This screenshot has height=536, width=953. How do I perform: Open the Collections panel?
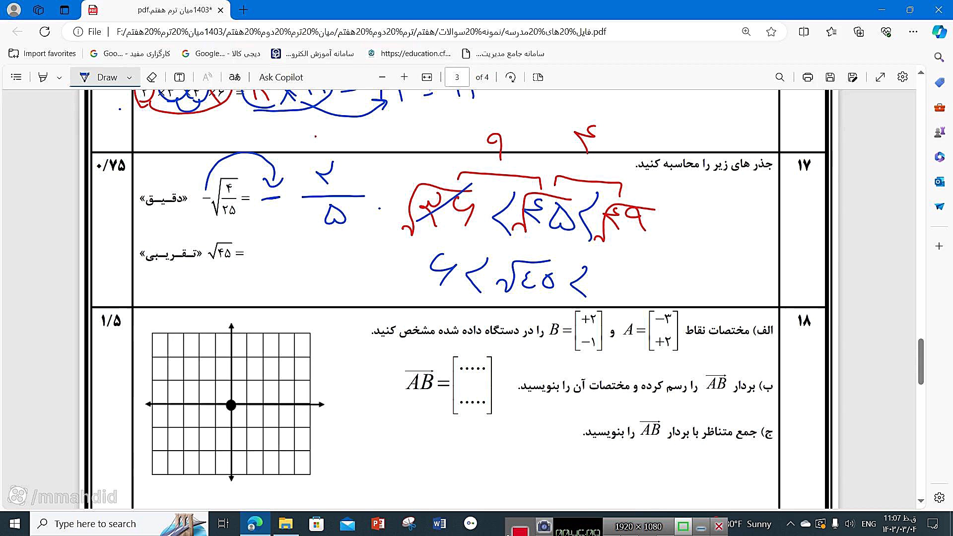(x=859, y=32)
